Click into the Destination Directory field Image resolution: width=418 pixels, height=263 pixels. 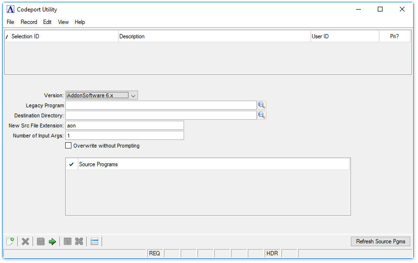pos(161,115)
